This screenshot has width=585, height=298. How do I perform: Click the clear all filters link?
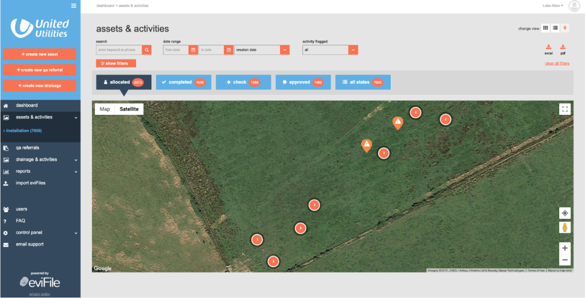pos(557,63)
